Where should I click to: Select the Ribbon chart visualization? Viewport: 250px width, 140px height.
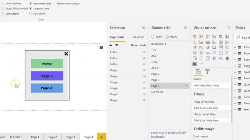point(227,42)
